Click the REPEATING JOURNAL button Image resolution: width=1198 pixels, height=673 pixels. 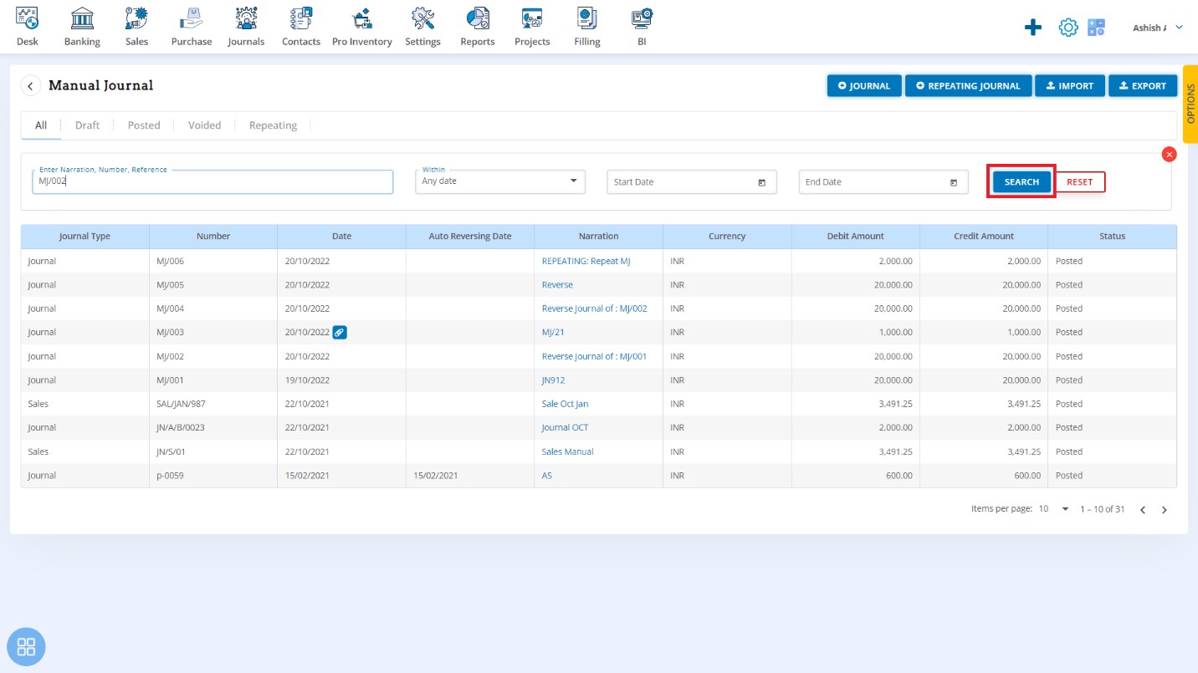[969, 85]
